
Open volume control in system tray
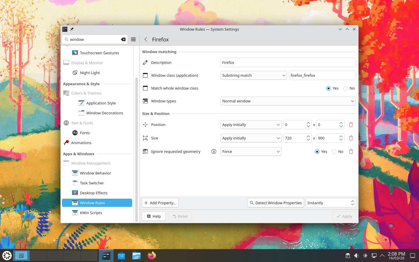tap(356, 256)
